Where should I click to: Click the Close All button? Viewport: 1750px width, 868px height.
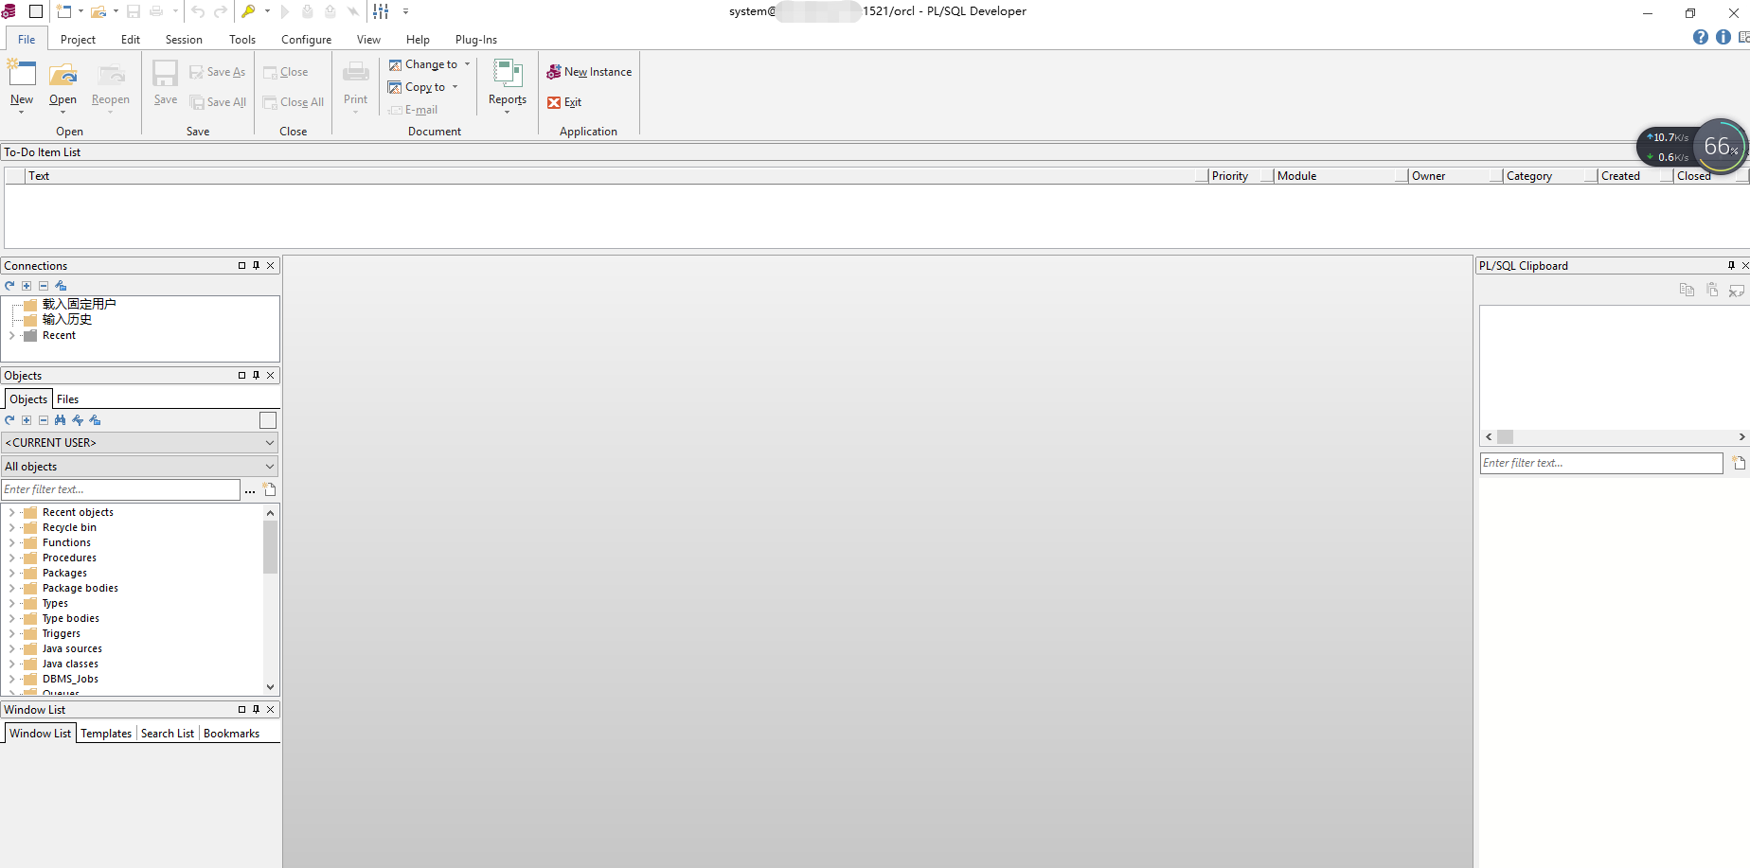point(294,102)
